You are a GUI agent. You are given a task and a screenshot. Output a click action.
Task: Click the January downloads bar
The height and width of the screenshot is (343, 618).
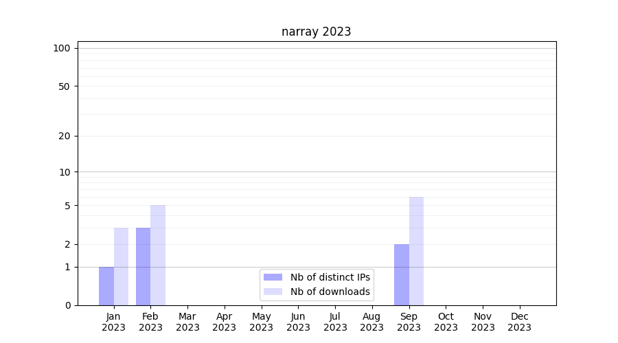121,266
